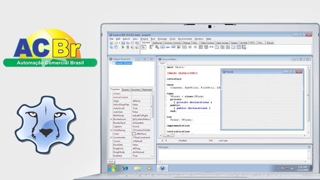Select the *Unit1 source editor tab

[x=163, y=63]
